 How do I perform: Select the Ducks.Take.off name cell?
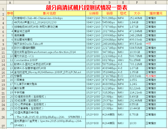click(x=50, y=44)
